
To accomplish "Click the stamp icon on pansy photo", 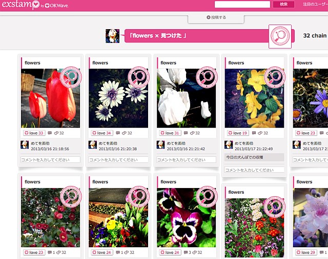I will pos(207,197).
